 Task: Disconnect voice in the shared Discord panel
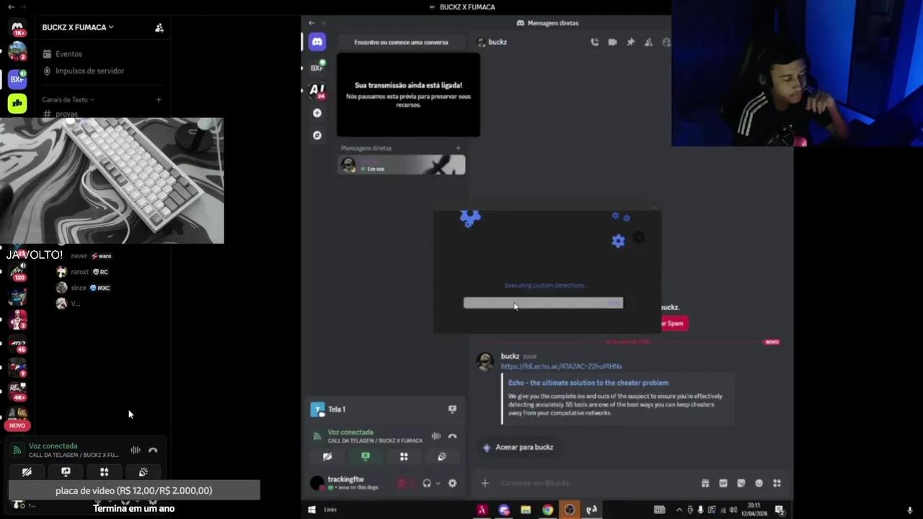[452, 436]
